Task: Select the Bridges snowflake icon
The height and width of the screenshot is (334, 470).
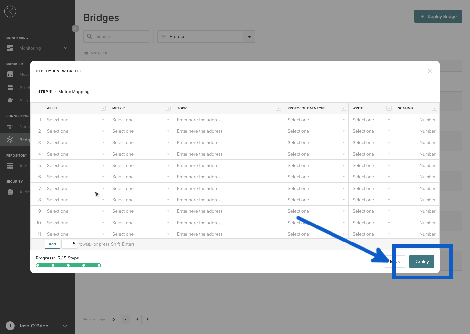Action: pyautogui.click(x=10, y=140)
